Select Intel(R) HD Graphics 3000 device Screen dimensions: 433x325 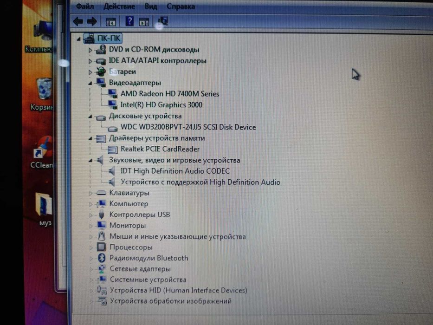[161, 105]
